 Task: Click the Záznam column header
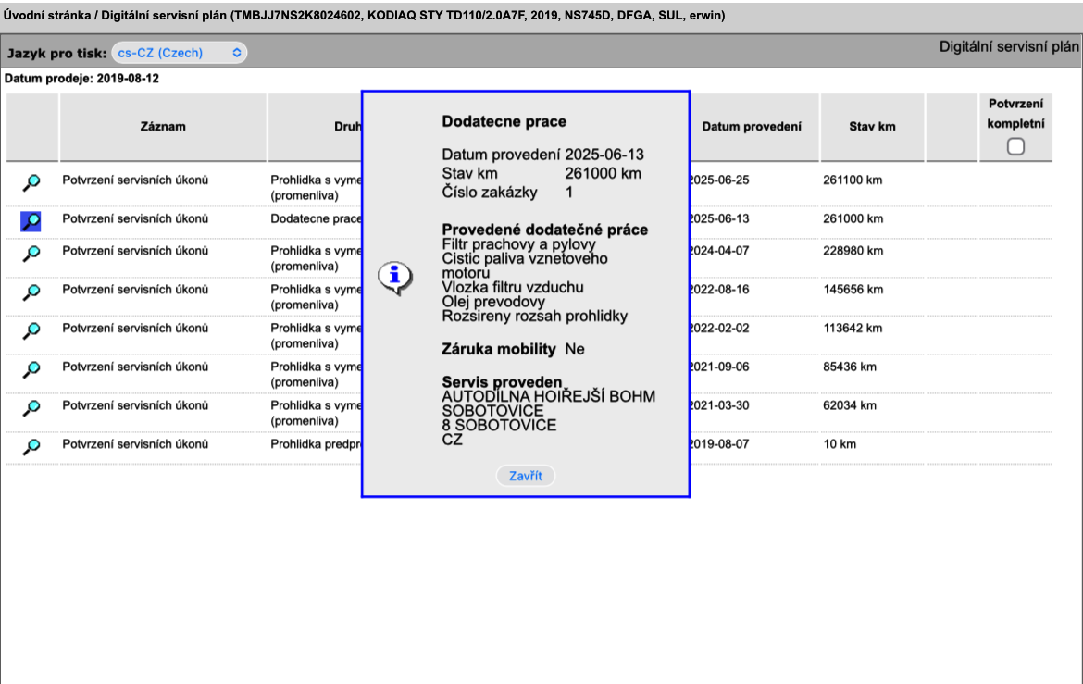point(163,127)
